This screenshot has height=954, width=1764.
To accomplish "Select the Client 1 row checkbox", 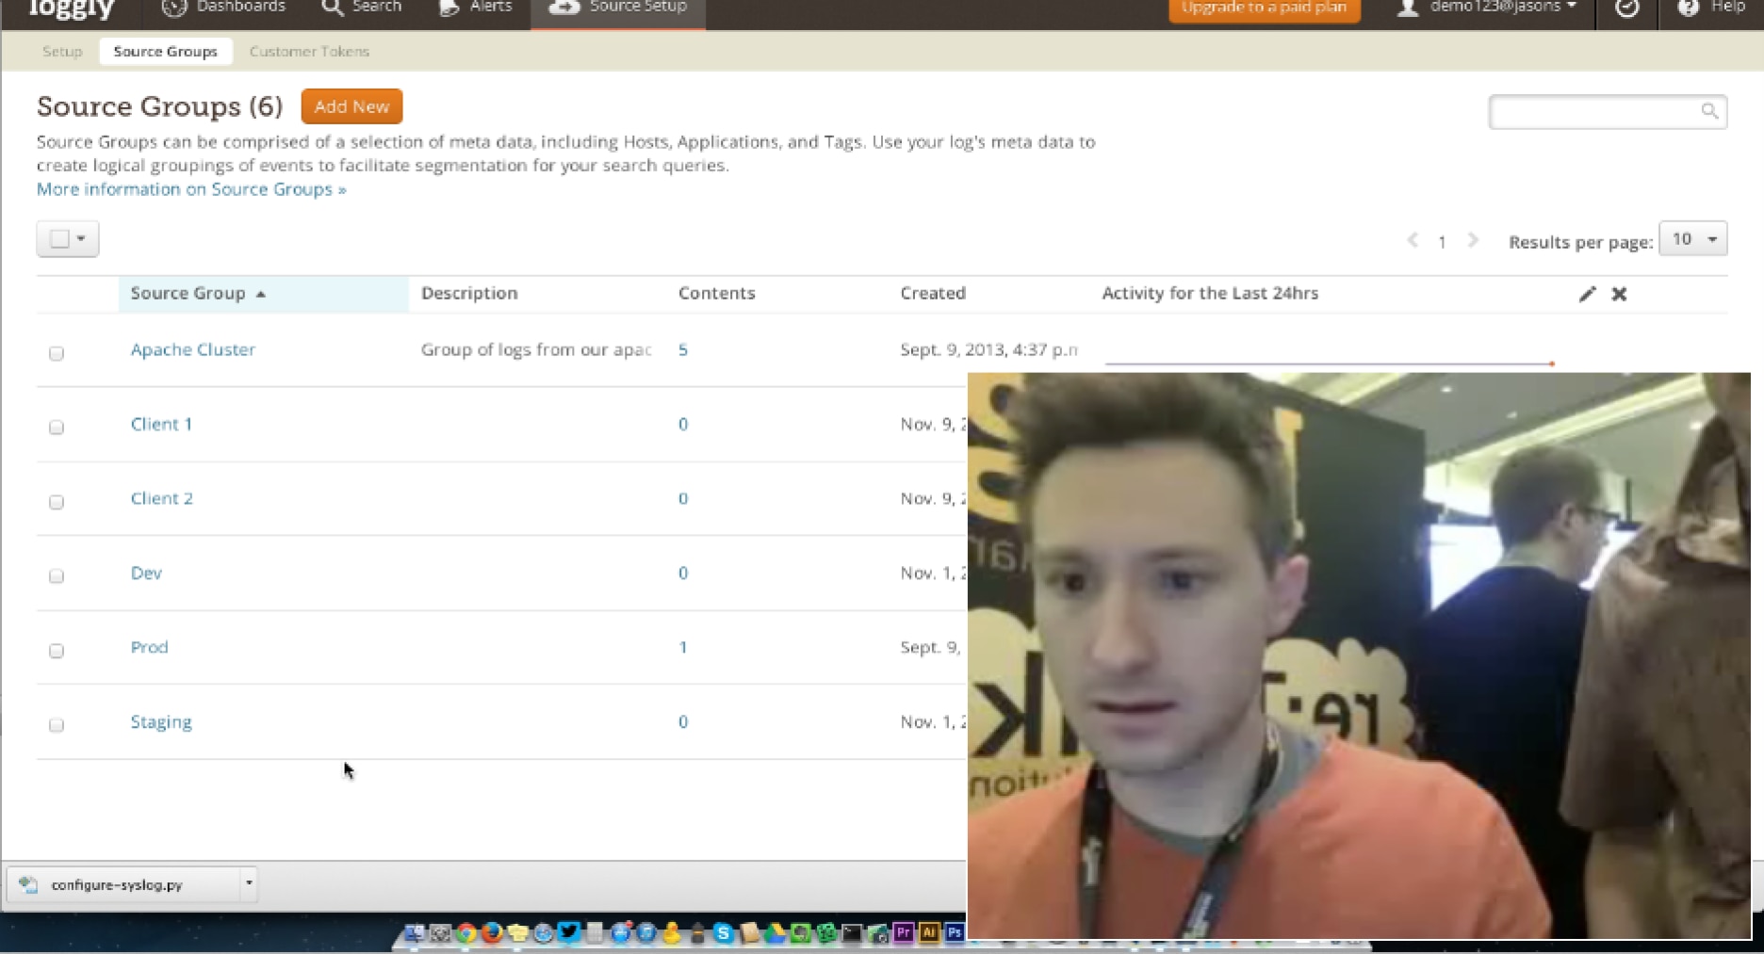I will [57, 428].
